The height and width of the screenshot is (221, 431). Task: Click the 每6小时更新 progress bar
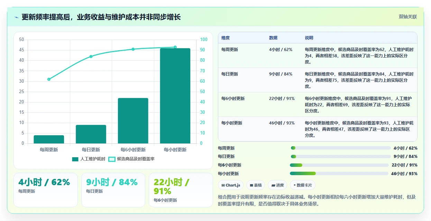pyautogui.click(x=339, y=165)
